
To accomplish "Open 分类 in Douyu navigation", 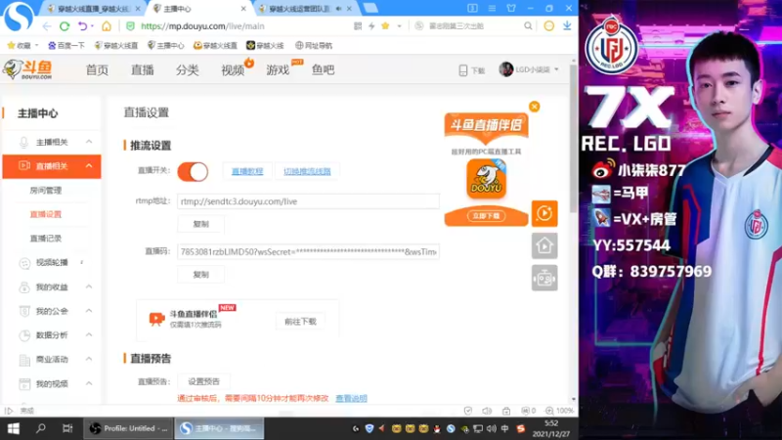I will click(187, 69).
